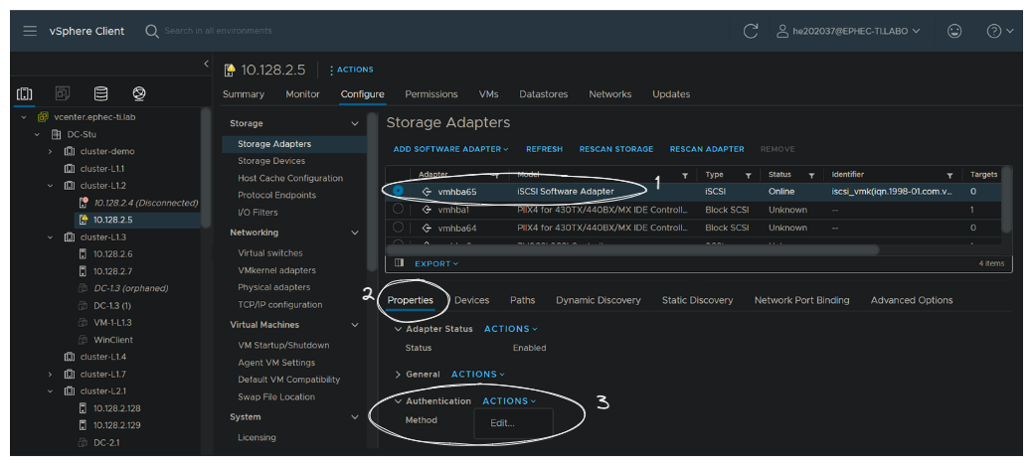Select the vmhba64 adapter radio button

click(399, 228)
